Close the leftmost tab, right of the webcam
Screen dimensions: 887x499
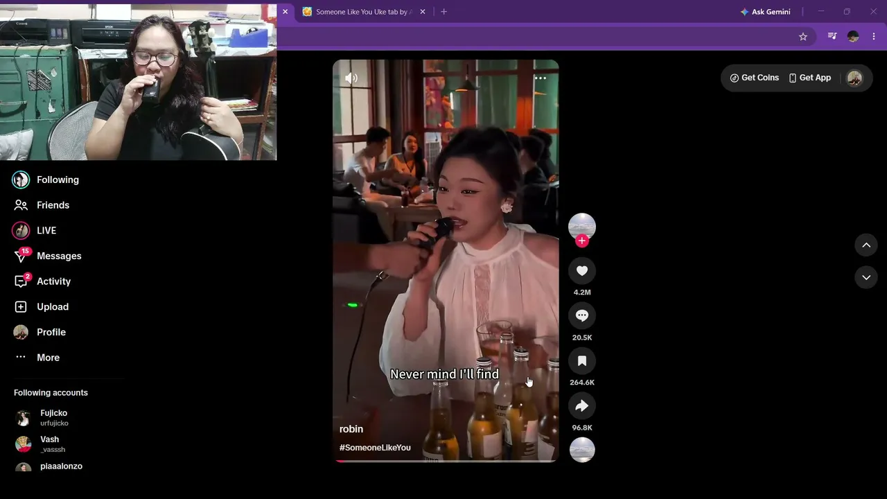point(285,12)
